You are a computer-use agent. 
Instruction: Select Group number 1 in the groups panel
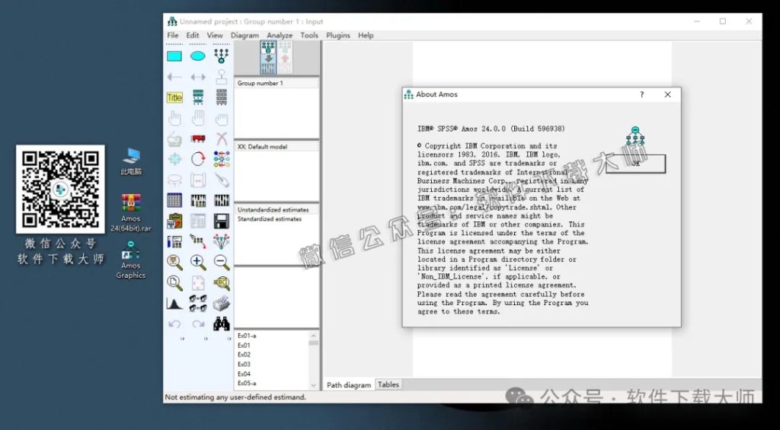277,83
